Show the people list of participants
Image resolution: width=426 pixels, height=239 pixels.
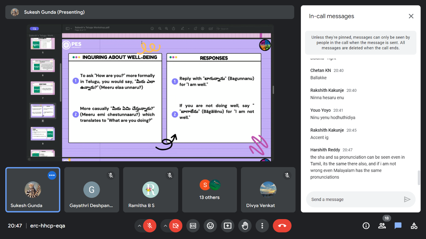coord(382,226)
